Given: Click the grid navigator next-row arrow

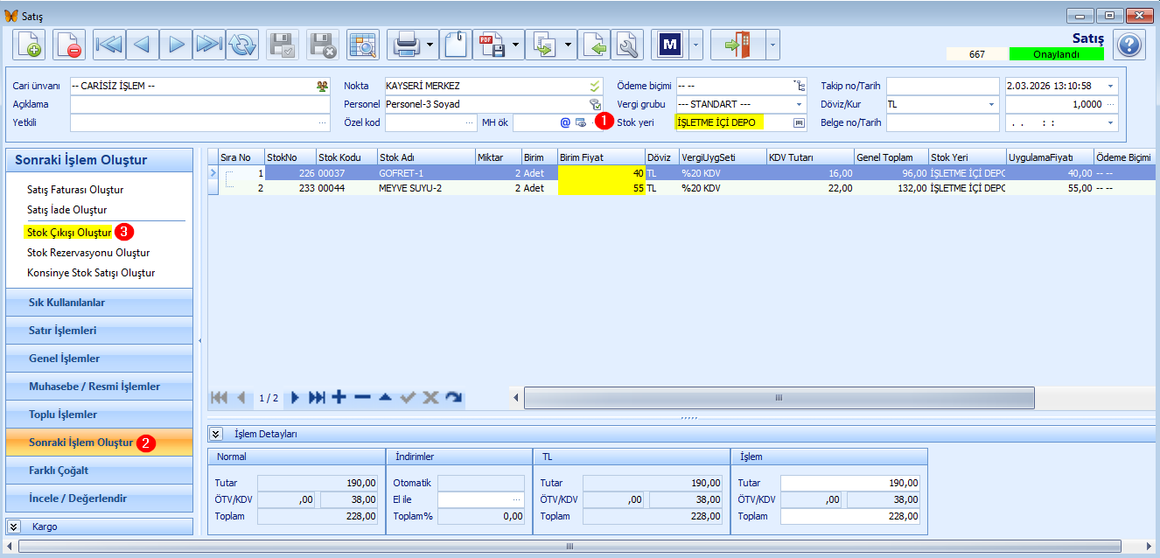Looking at the screenshot, I should click(295, 397).
